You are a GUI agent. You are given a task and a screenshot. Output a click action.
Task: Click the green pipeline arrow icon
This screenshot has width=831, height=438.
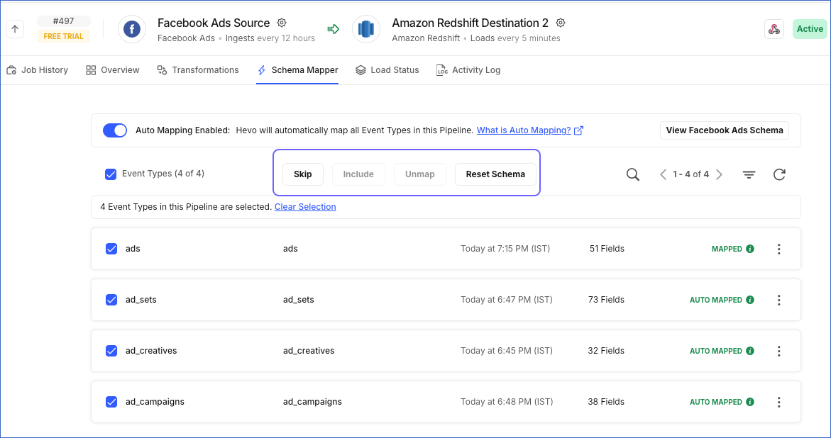[x=334, y=29]
